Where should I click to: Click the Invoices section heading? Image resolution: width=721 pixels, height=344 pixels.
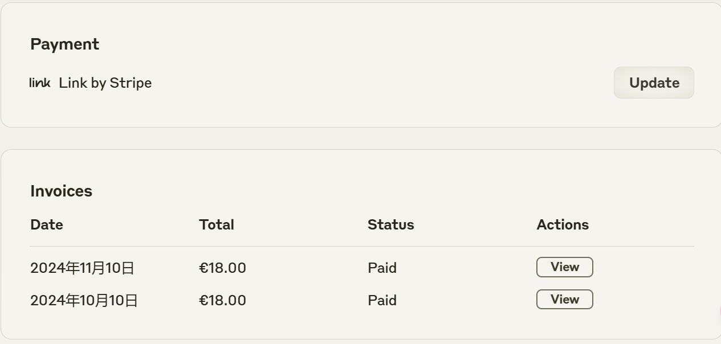[61, 191]
